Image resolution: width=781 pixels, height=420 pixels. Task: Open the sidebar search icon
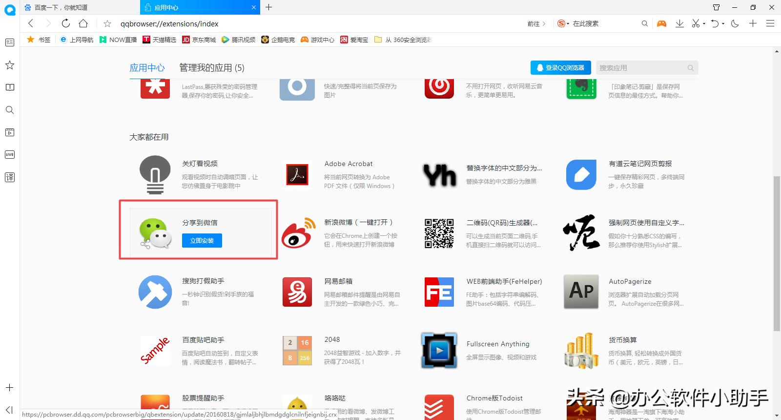(9, 110)
